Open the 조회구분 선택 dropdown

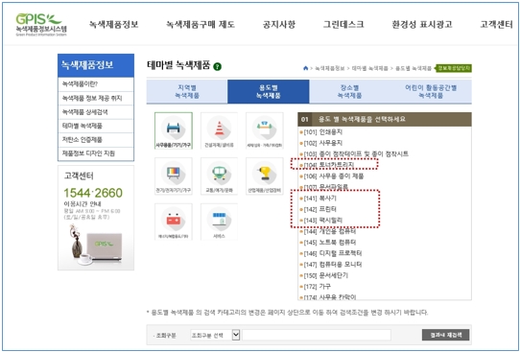coord(215,335)
